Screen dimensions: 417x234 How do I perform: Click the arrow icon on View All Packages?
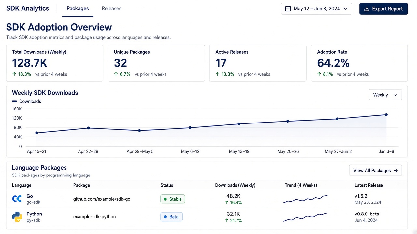point(396,170)
